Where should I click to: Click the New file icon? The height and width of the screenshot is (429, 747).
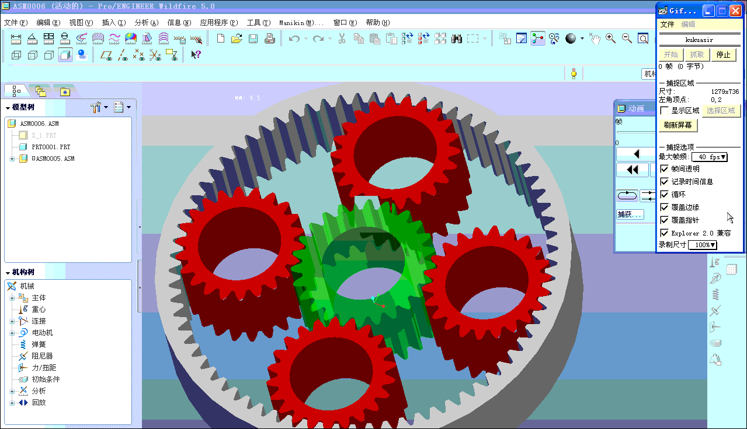[x=221, y=38]
